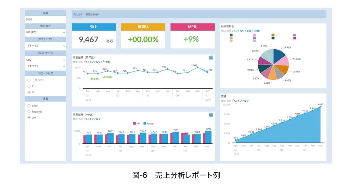Screen dimensions: 351x184
Task: Expand the 品目カテゴリ Sply dropdown
Action: click(64, 60)
